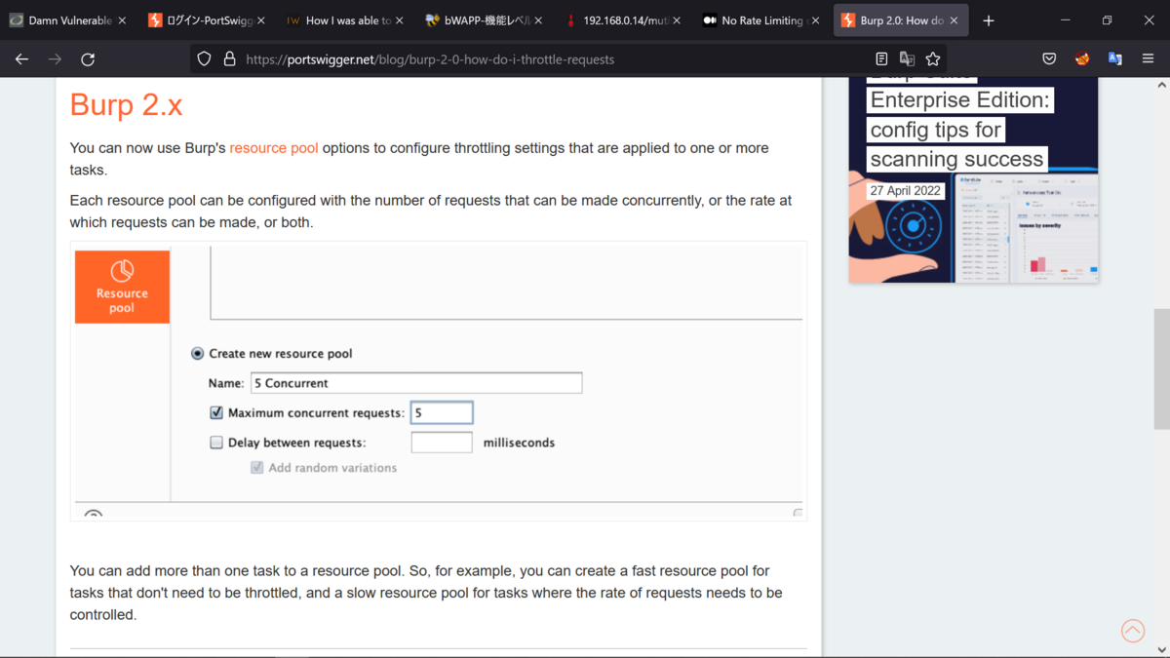Screen dimensions: 1170x658
Task: Select Create new resource pool radio button
Action: coord(198,354)
